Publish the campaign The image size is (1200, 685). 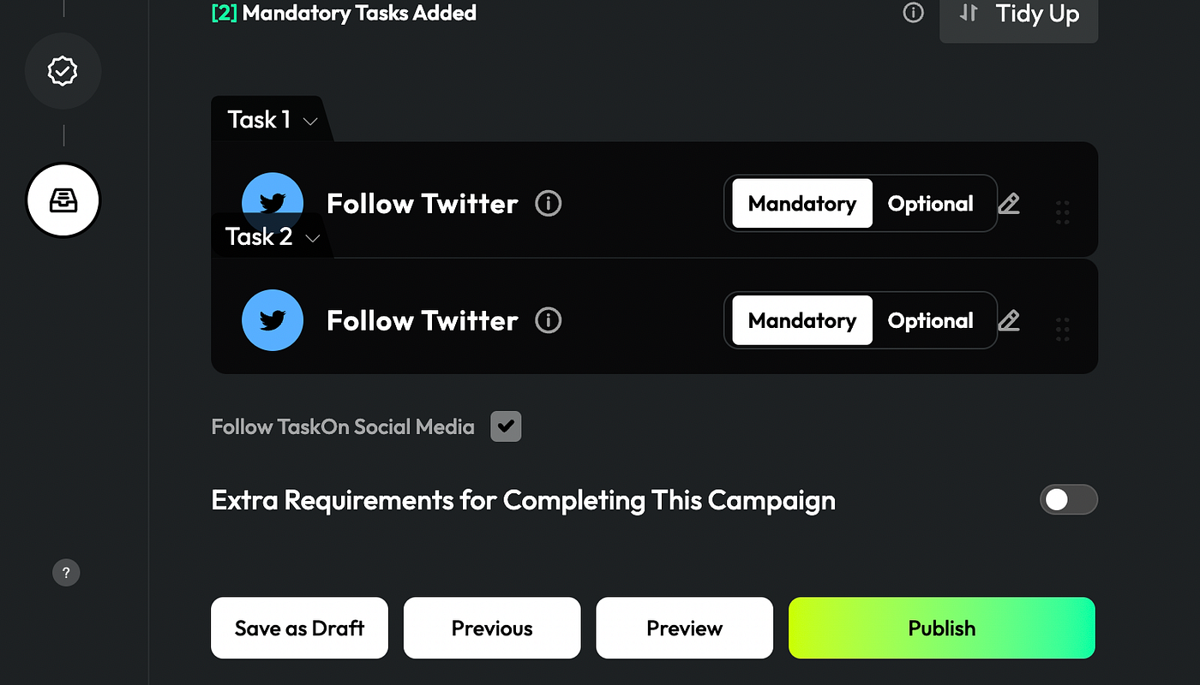pos(941,628)
